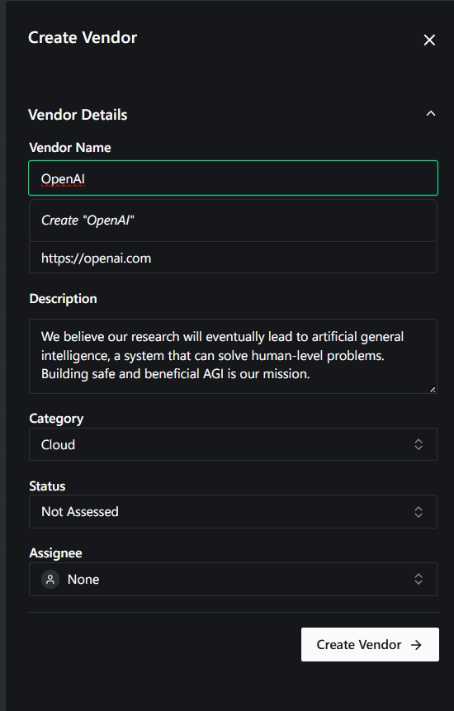The image size is (454, 711).
Task: Click into the Description text area
Action: 233,356
